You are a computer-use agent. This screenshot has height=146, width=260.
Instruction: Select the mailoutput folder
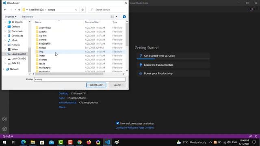click(x=45, y=68)
